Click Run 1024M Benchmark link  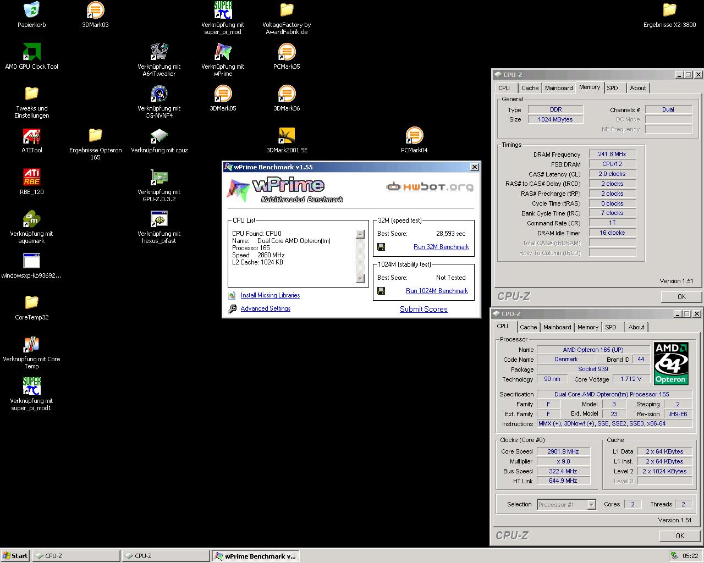(437, 291)
